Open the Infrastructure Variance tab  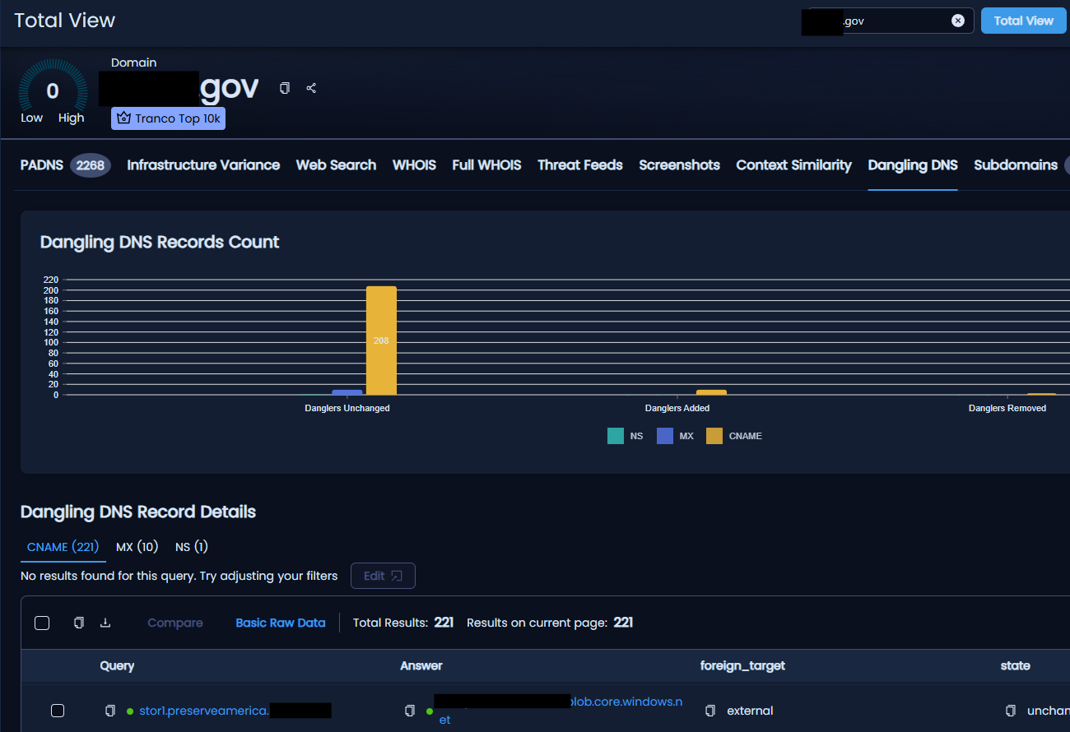coord(203,165)
